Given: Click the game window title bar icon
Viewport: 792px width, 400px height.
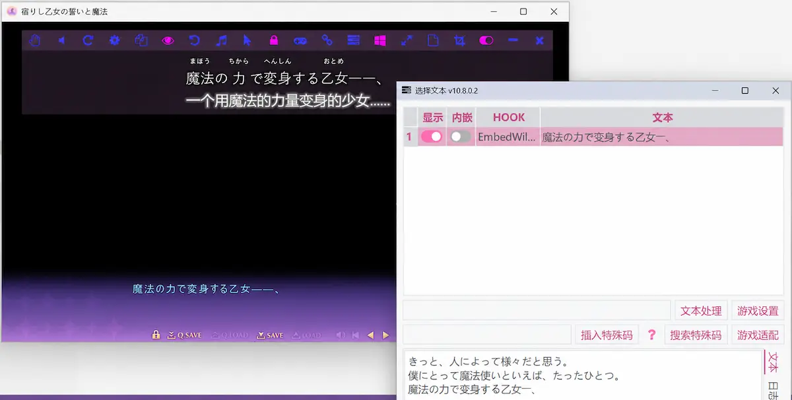Looking at the screenshot, I should (x=11, y=11).
